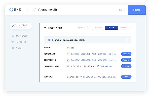The height and width of the screenshot is (97, 151).
Task: Click the avatar icon next to controller address
Action: [x=68, y=60]
